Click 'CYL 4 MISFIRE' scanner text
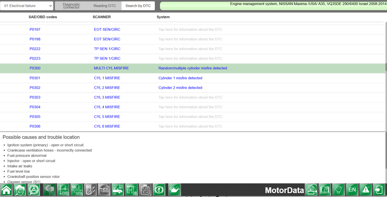Viewport: 387px width, 197px height. tap(107, 107)
